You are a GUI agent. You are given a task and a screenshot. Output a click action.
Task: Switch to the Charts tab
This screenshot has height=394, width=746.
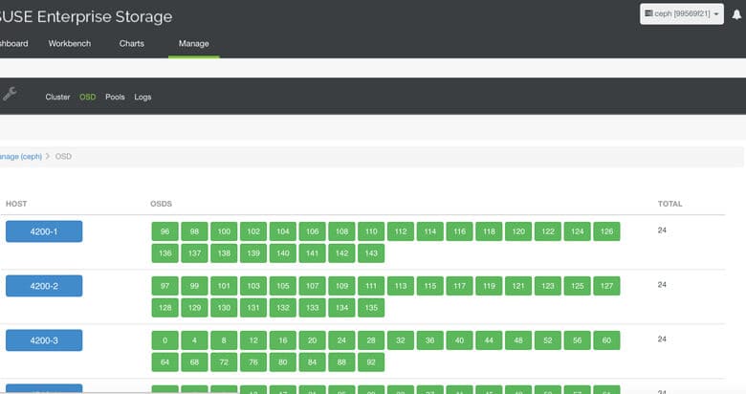click(132, 43)
